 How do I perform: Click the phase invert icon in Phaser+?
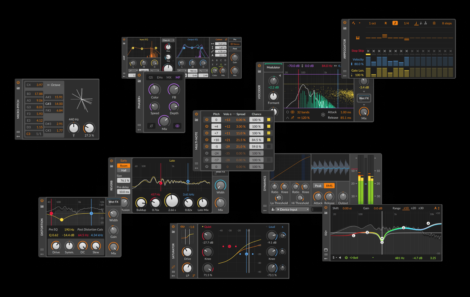coord(151,126)
